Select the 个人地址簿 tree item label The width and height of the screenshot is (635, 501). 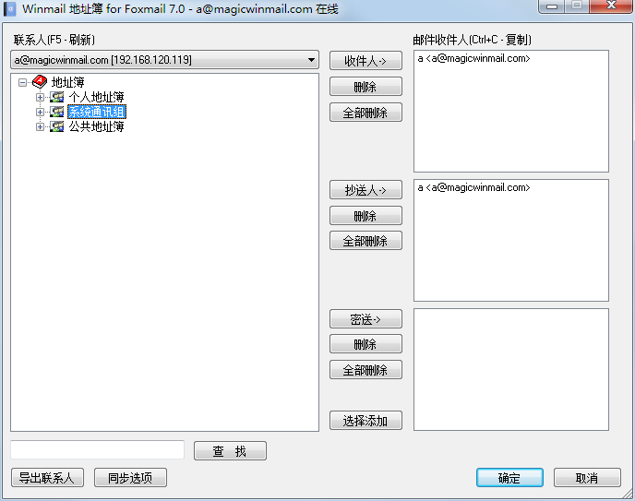click(96, 97)
